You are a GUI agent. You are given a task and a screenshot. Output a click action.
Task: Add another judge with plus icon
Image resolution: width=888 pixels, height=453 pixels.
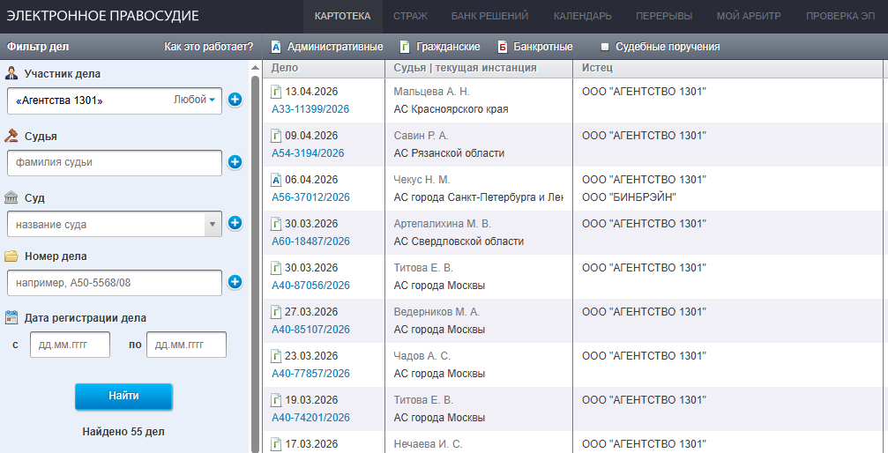point(235,162)
